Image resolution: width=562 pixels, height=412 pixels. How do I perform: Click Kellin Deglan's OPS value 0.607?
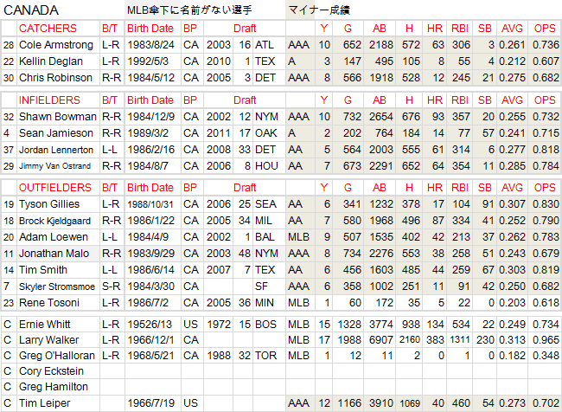click(546, 61)
